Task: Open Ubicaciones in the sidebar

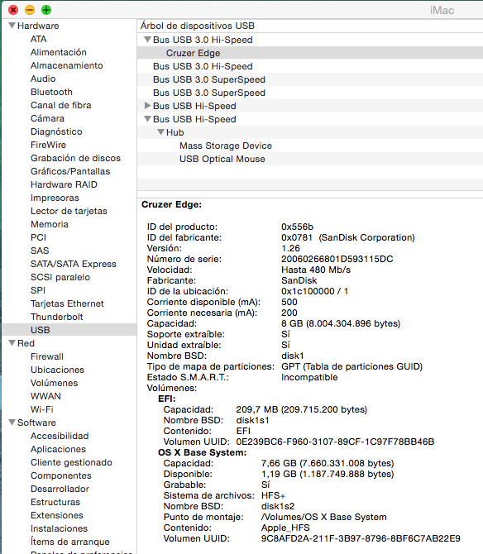Action: [57, 370]
